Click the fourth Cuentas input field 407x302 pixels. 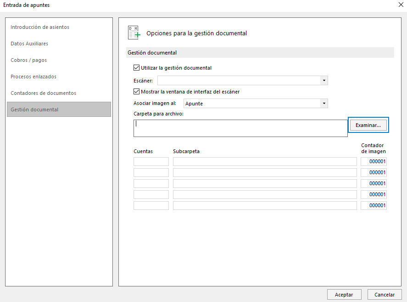[151, 194]
